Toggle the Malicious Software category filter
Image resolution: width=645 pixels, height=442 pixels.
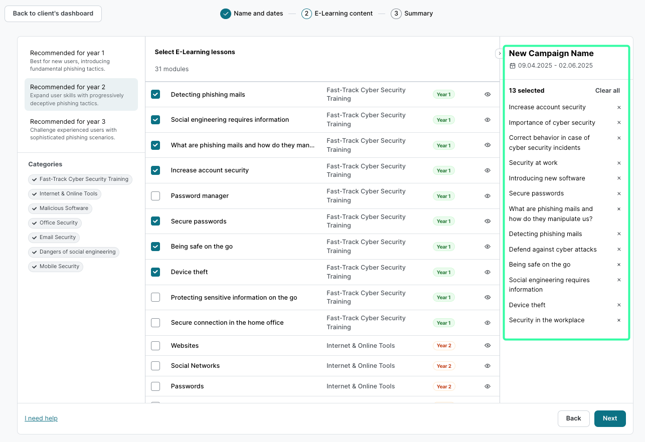tap(60, 208)
